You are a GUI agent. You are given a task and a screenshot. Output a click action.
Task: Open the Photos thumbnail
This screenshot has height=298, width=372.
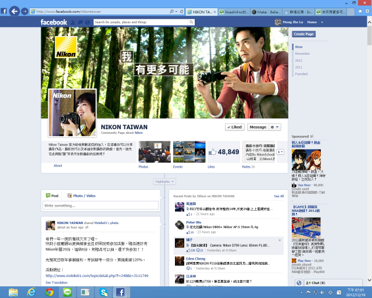155,152
